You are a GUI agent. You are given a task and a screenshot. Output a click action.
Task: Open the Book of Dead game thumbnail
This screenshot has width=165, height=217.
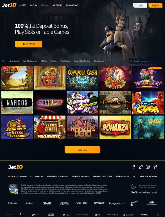pos(50,78)
